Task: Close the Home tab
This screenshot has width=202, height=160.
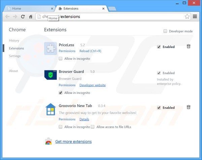Action: point(52,9)
